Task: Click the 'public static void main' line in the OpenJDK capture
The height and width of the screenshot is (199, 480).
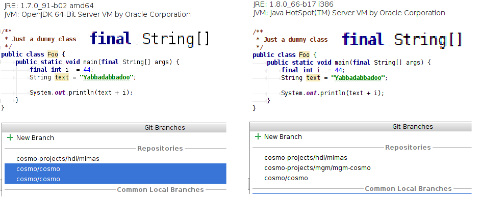Action: click(97, 62)
